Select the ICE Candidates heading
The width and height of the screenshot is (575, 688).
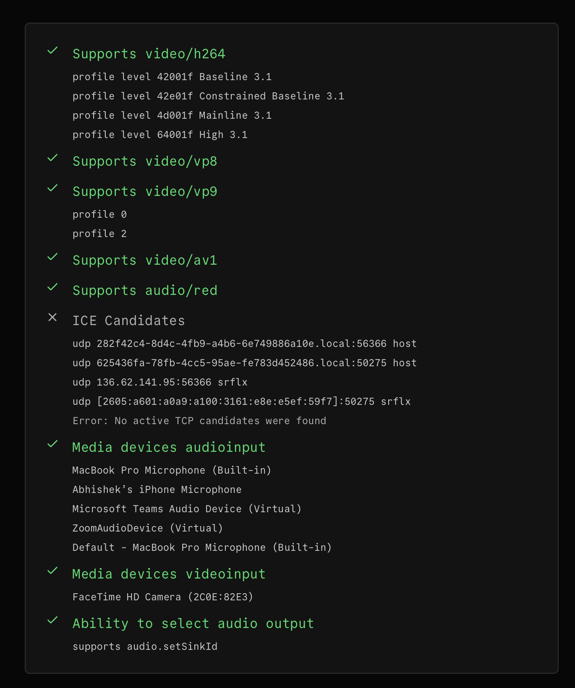(128, 321)
